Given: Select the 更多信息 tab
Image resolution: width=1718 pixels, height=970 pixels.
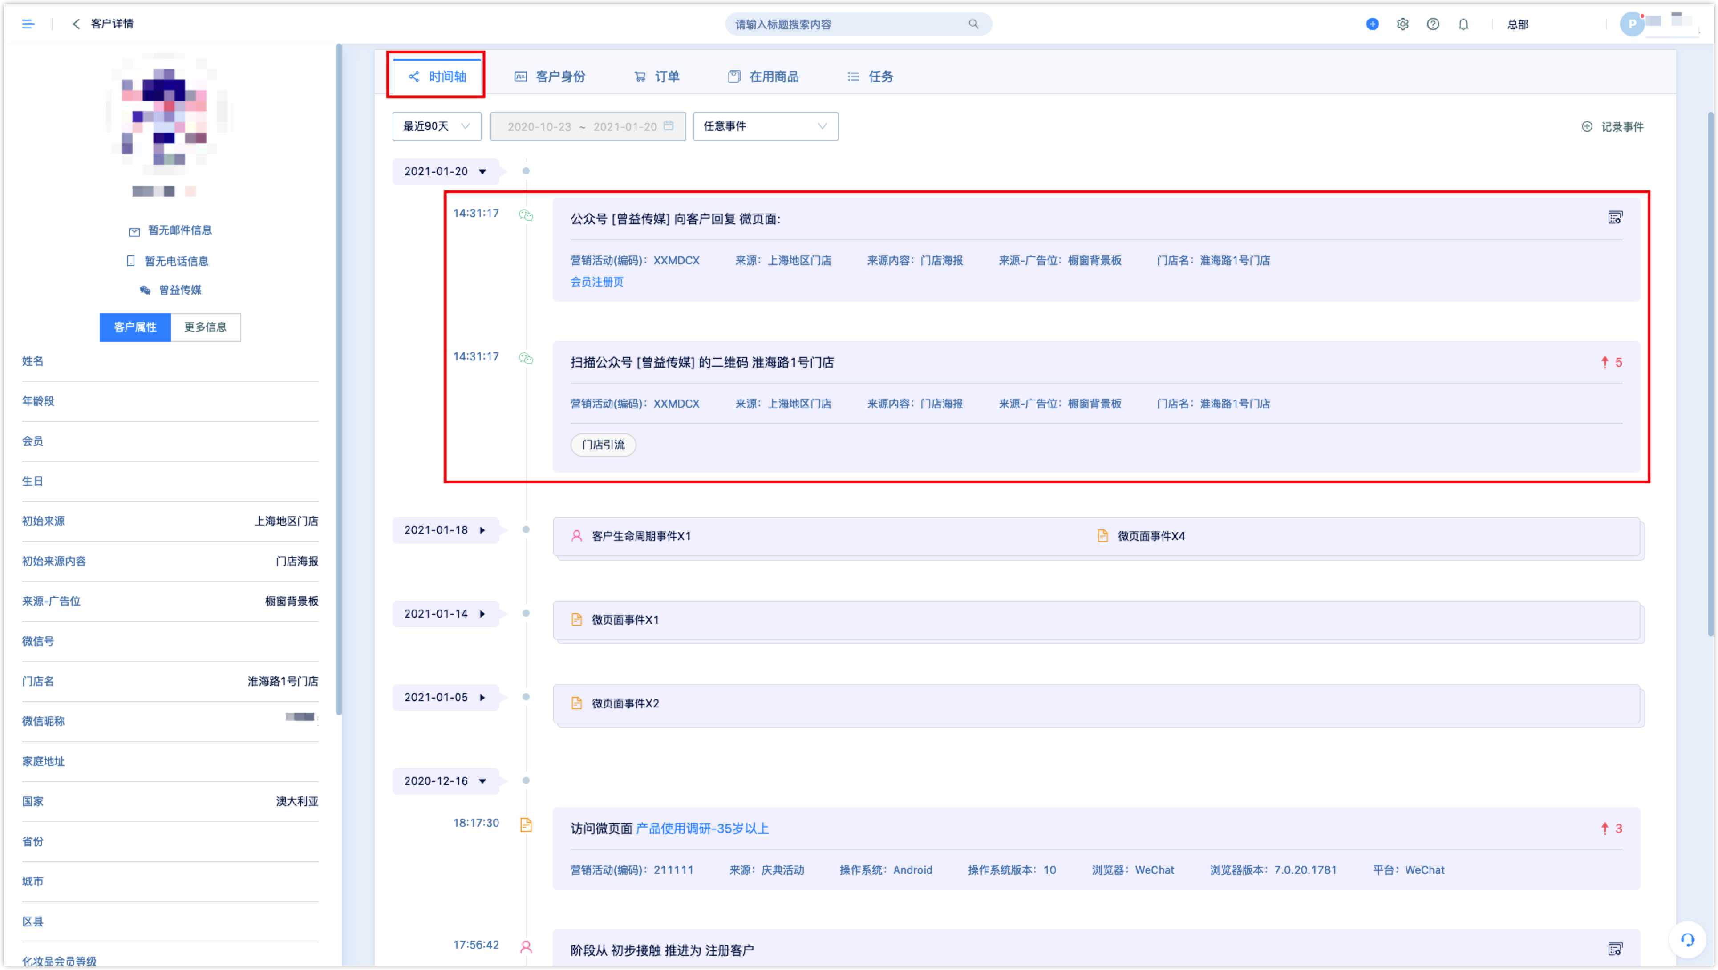Looking at the screenshot, I should [x=206, y=327].
